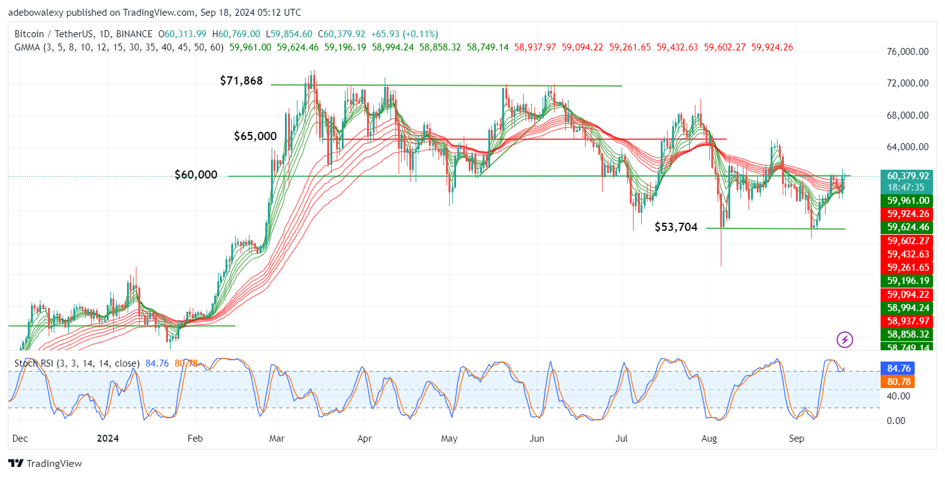Viewport: 945px width, 477px height.
Task: Click the low value L59,854.60 in header
Action: (289, 34)
